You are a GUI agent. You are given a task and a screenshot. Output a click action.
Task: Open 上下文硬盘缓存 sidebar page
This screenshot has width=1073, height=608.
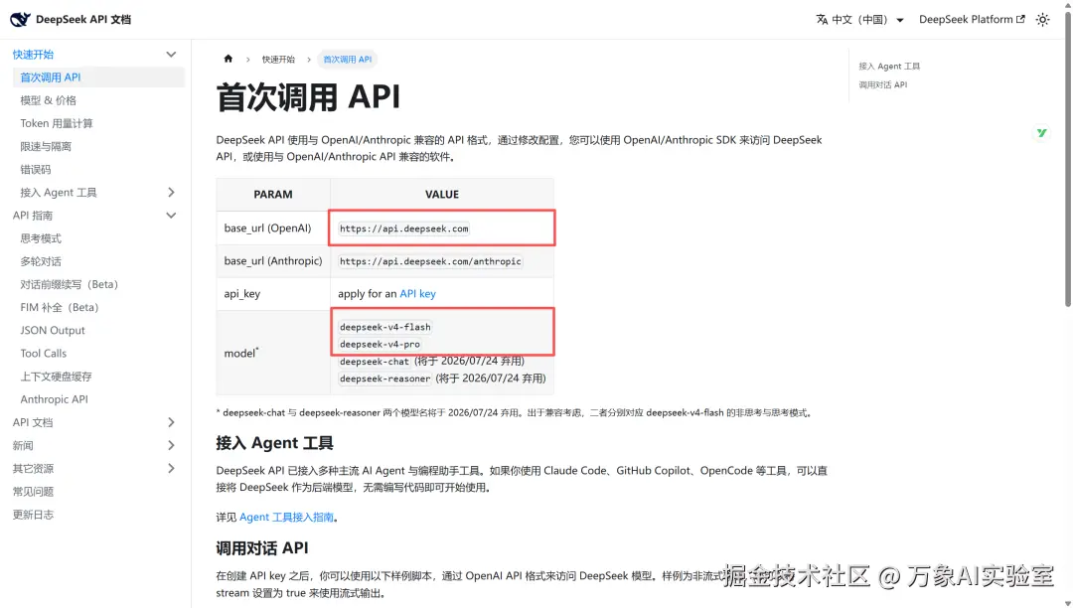tap(56, 377)
